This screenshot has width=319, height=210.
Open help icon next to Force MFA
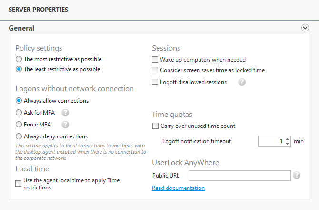pos(65,125)
